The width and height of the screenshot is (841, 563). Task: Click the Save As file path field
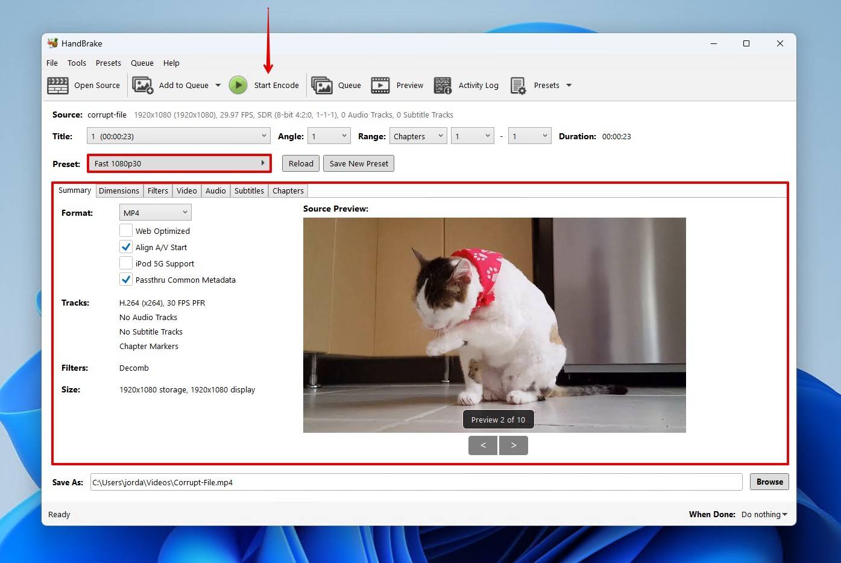coord(416,482)
